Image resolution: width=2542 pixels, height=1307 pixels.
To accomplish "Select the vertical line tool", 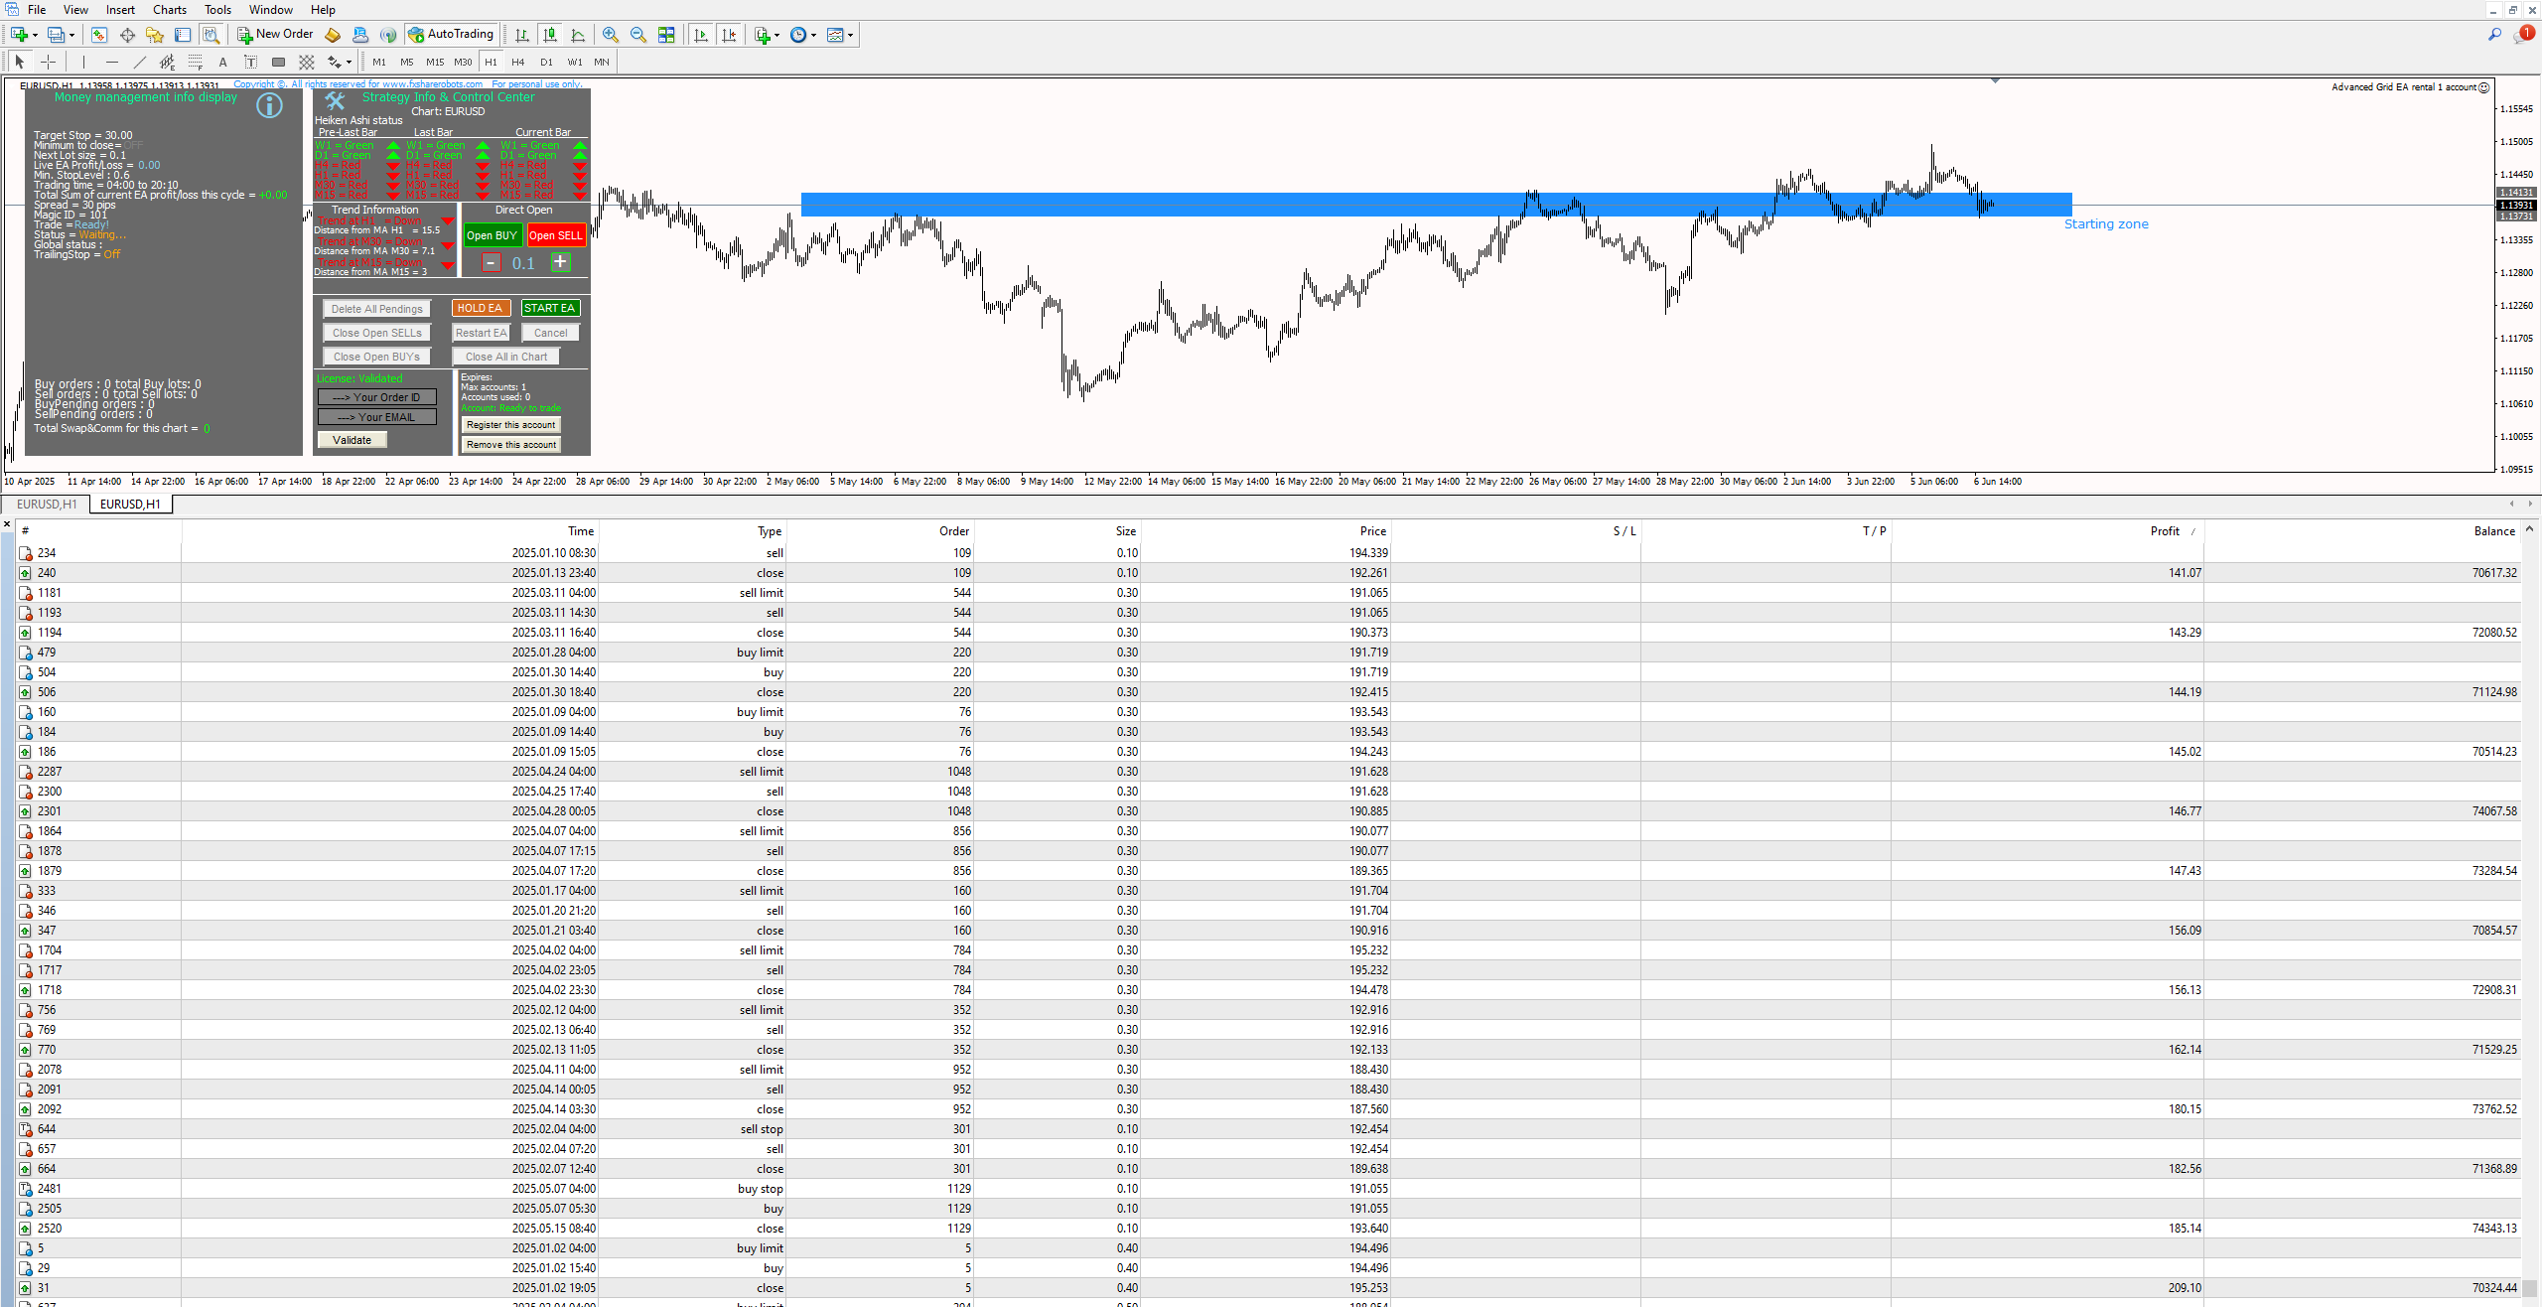I will pos(83,62).
